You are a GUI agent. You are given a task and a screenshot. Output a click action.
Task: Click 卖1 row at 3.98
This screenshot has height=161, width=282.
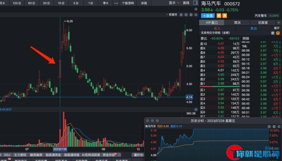(220, 84)
